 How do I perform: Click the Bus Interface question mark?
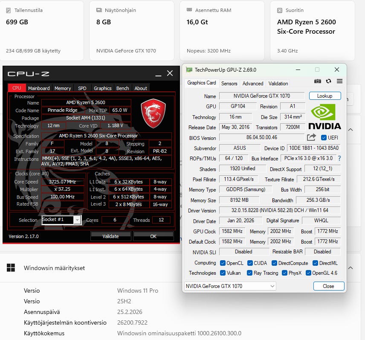tap(339, 158)
